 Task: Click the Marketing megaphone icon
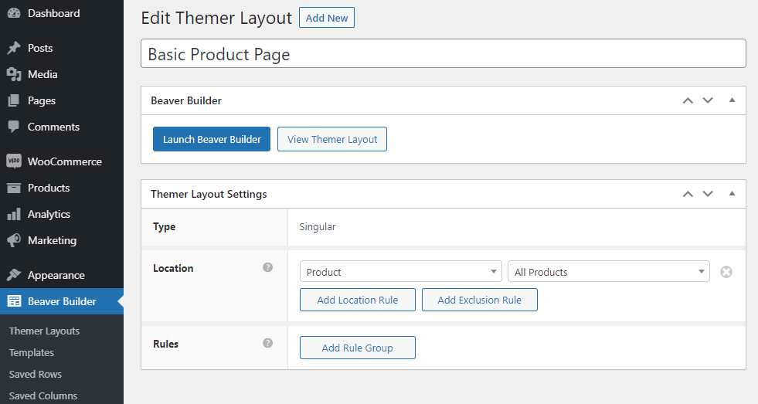[x=14, y=240]
